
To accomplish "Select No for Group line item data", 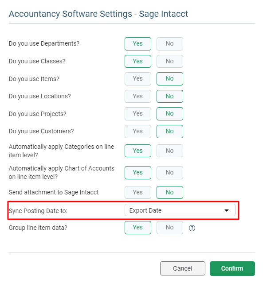I will click(x=170, y=228).
